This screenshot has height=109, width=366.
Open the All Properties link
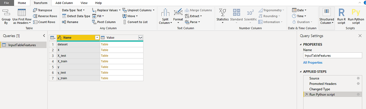pos(313,62)
